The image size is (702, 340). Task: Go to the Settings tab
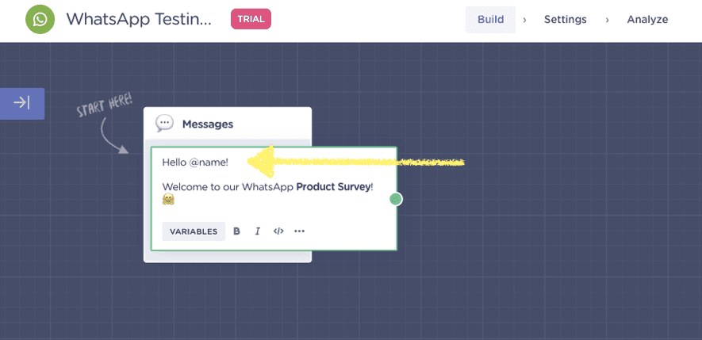565,20
